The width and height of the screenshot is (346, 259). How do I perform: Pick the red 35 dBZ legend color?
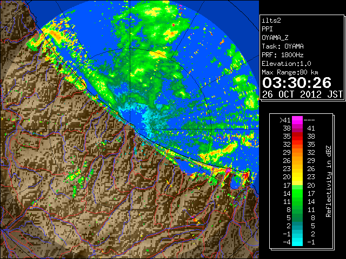tap(297, 137)
